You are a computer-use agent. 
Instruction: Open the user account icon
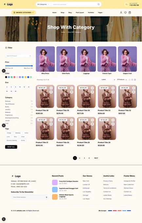[x=121, y=12]
